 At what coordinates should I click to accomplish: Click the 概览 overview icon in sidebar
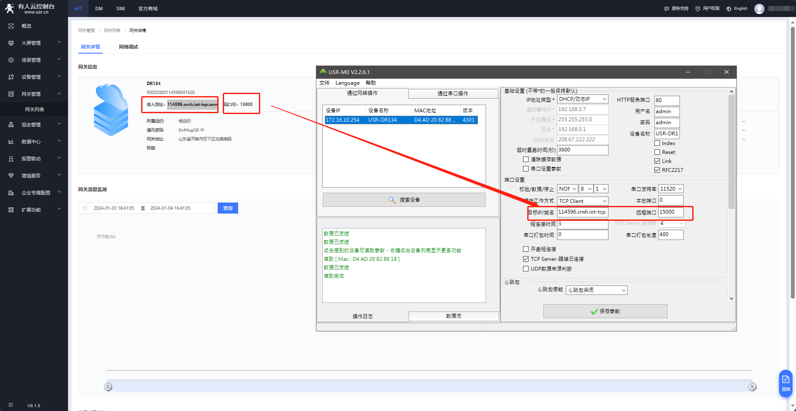(11, 26)
